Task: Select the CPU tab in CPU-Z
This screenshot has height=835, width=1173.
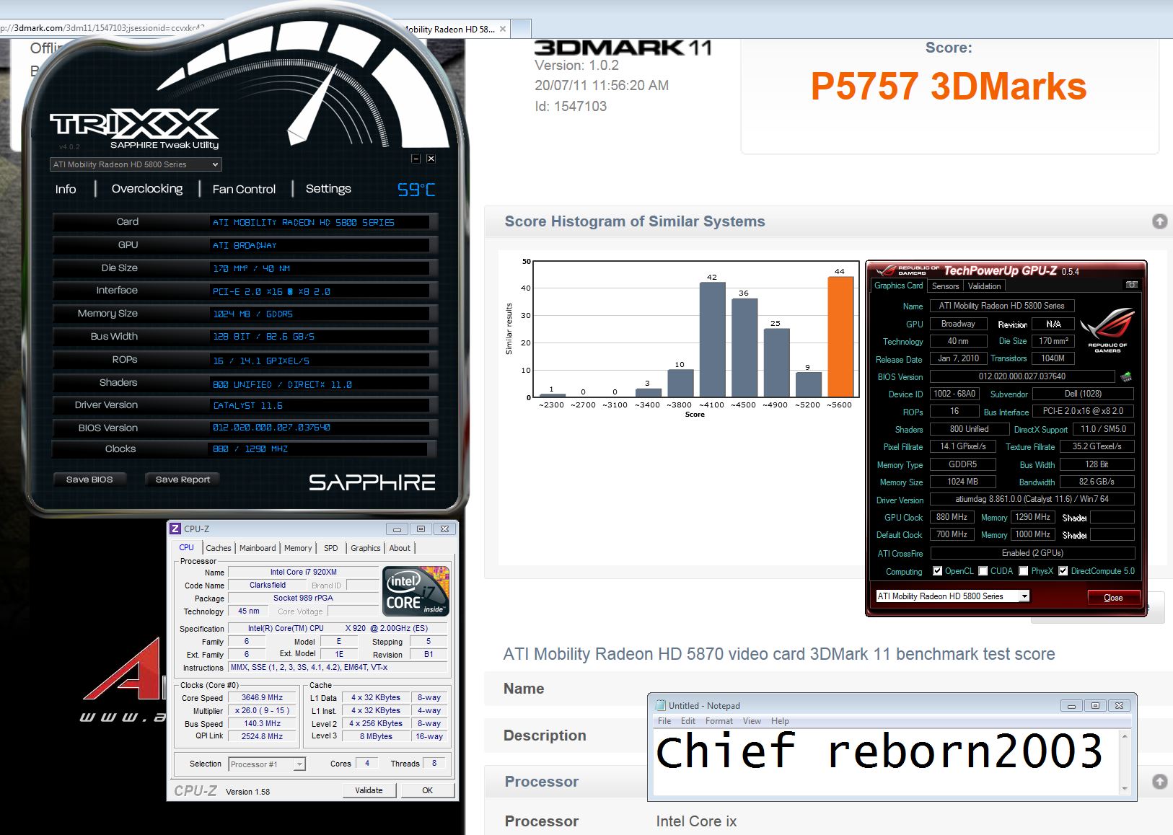Action: tap(186, 547)
